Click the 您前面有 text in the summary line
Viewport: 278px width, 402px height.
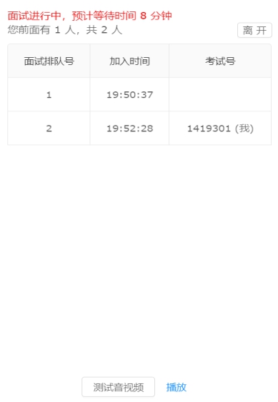click(29, 30)
